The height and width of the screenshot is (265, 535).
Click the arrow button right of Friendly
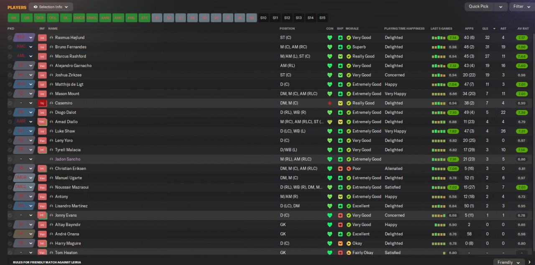(x=530, y=262)
